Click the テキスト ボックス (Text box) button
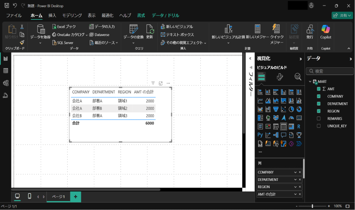 (177, 35)
